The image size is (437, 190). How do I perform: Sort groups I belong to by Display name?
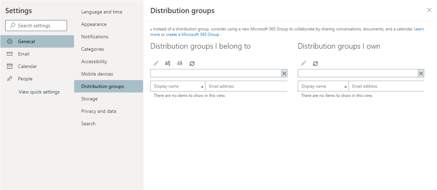(178, 86)
